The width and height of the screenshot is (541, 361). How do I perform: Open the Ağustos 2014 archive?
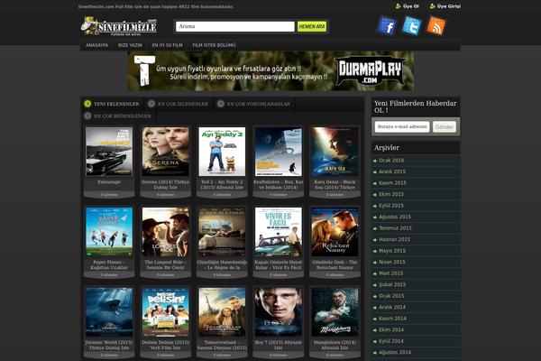point(395,352)
